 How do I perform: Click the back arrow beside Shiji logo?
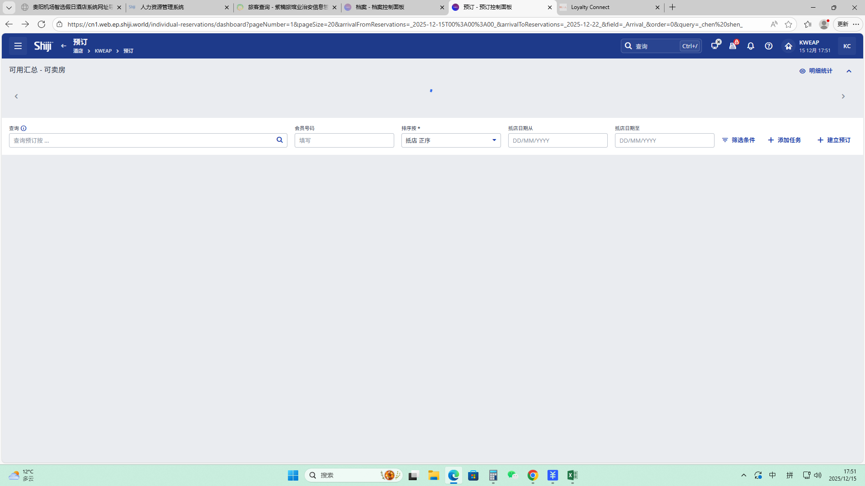[64, 46]
